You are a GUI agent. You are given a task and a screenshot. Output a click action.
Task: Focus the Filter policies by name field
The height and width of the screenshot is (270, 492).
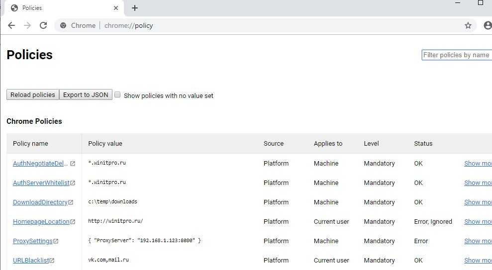pos(457,55)
